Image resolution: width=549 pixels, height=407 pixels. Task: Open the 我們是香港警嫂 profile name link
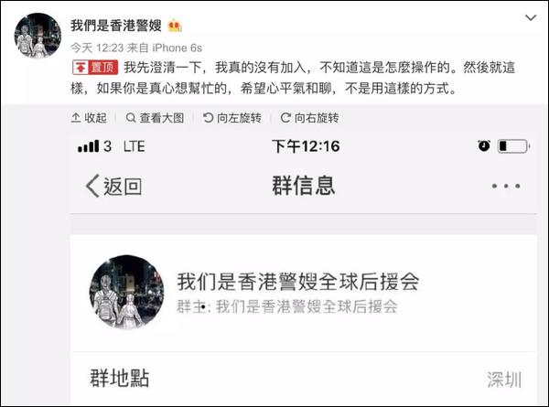116,26
